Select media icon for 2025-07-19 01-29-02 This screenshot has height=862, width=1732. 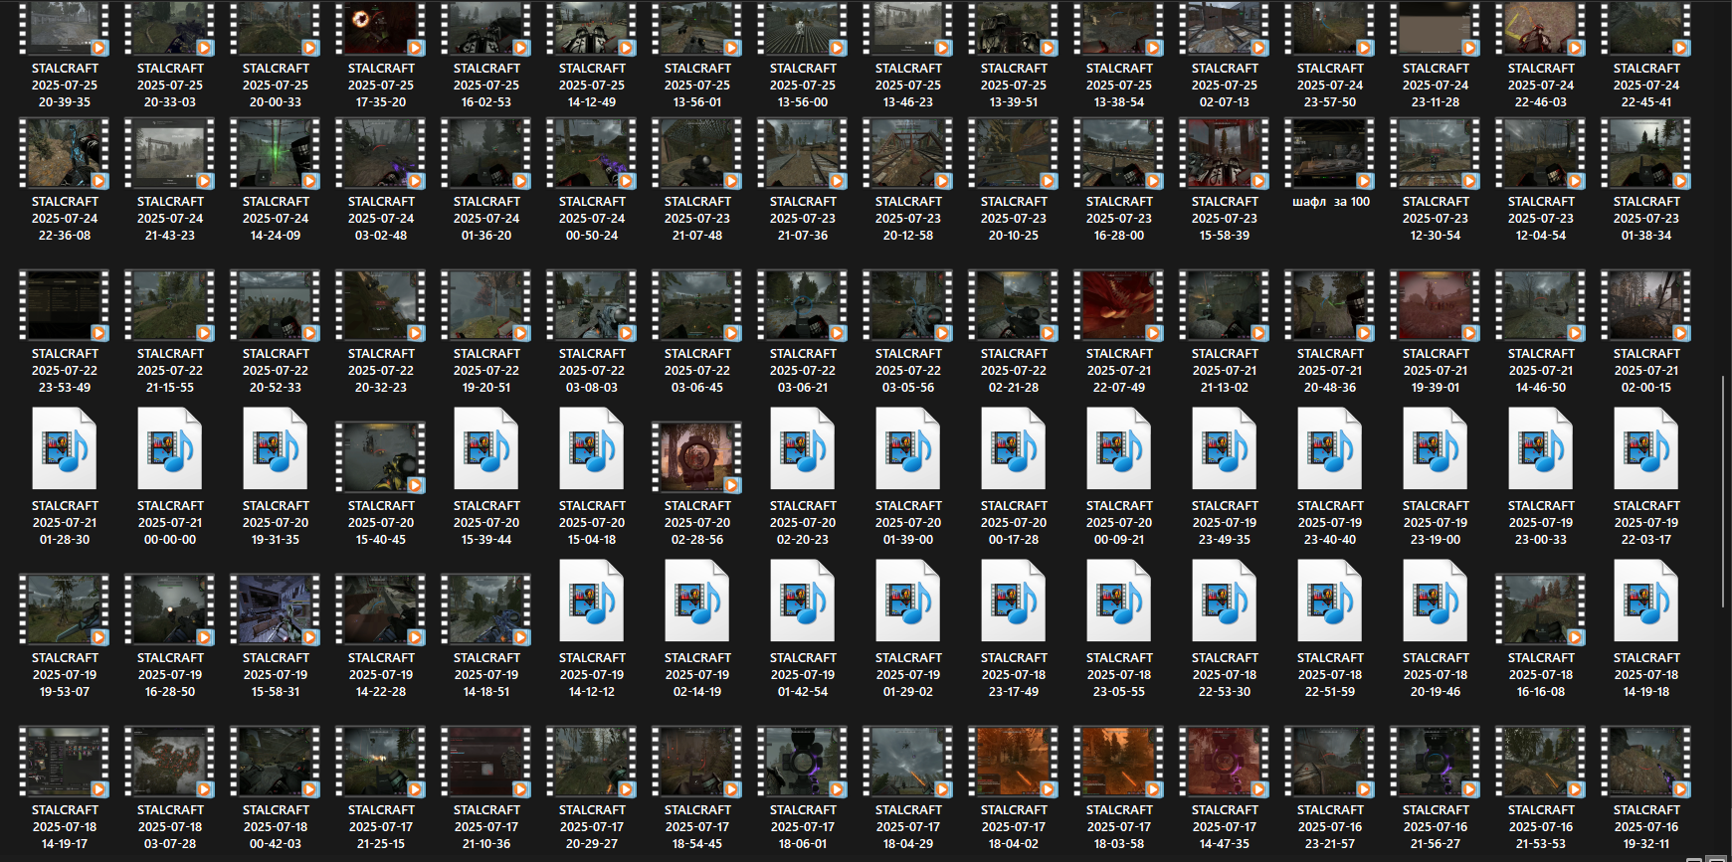point(908,602)
